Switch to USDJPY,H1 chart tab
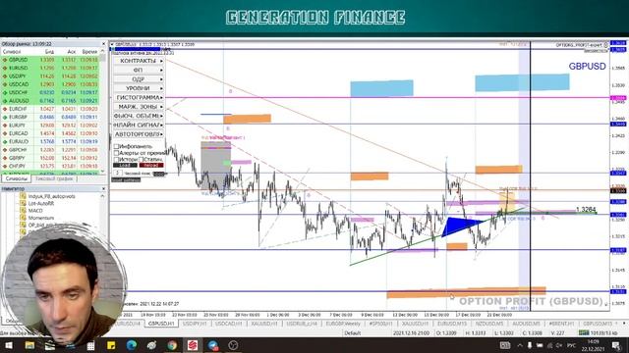Viewport: 629px width, 353px height. pos(195,324)
